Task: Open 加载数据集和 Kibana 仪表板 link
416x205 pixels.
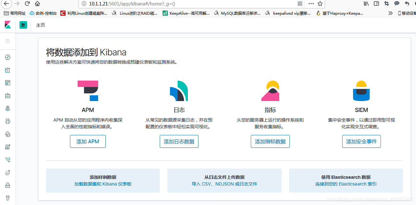Action: [x=103, y=184]
